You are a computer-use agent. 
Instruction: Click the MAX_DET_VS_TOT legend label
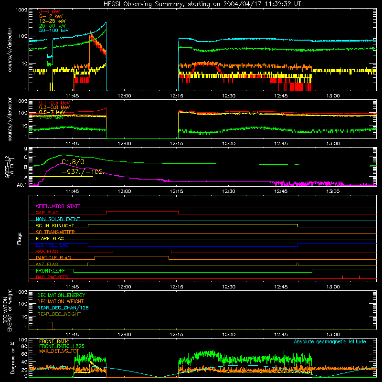[x=59, y=351]
